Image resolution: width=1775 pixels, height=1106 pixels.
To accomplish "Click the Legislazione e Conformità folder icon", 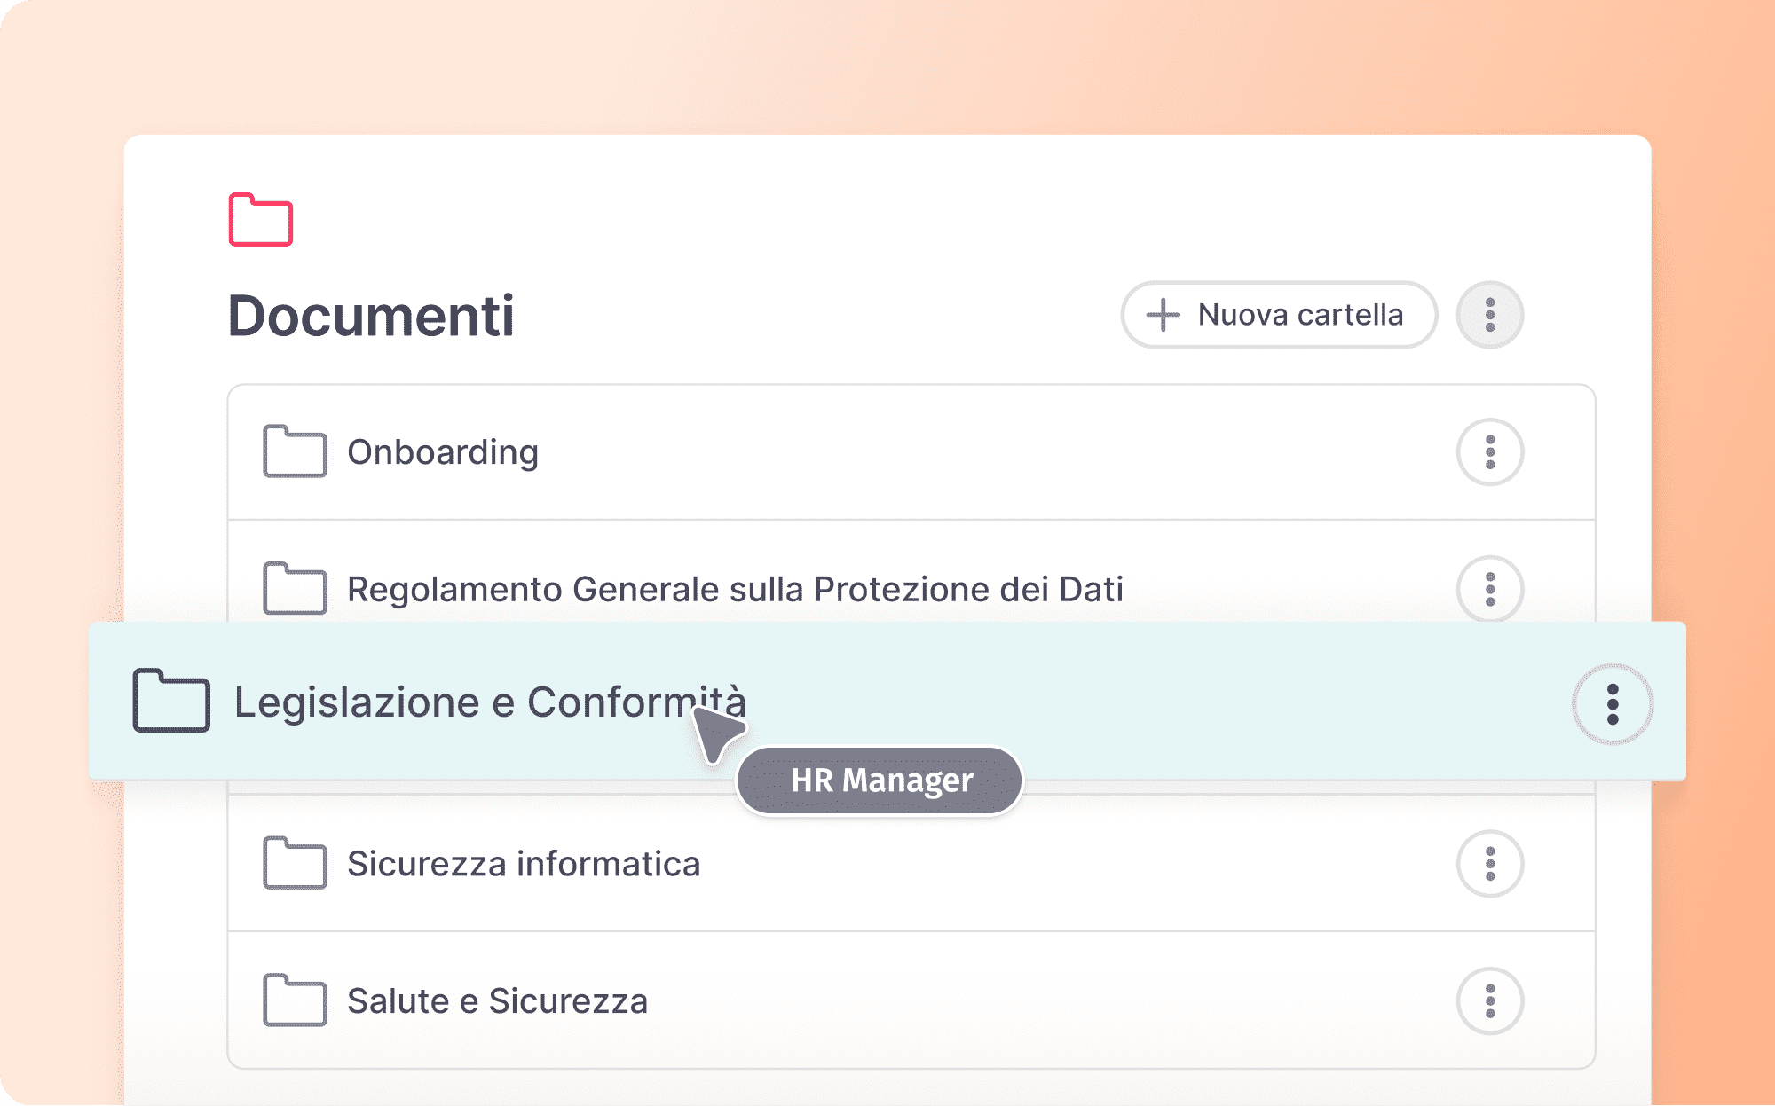I will point(171,701).
